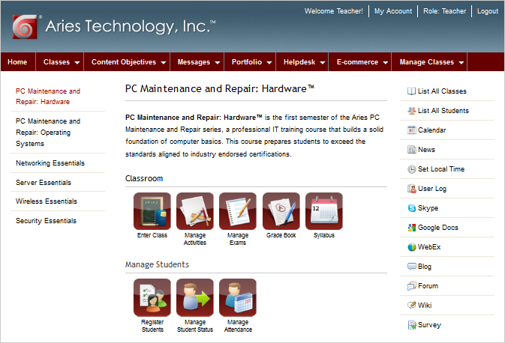This screenshot has width=505, height=343.
Task: Open the Manage Attendance icon
Action: click(x=238, y=297)
